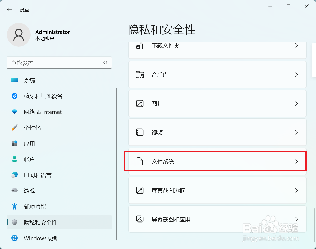Click the Xbox icon next to 游戏
The height and width of the screenshot is (249, 316).
tap(14, 191)
